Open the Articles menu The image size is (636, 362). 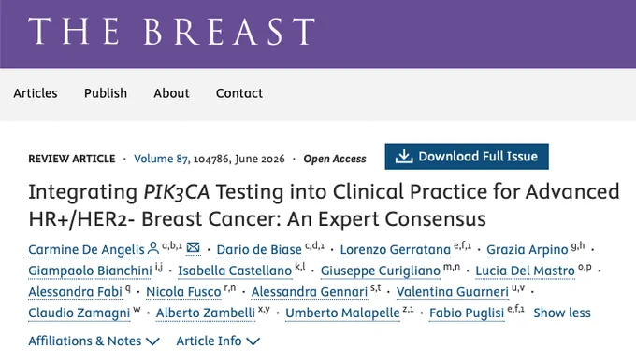36,93
